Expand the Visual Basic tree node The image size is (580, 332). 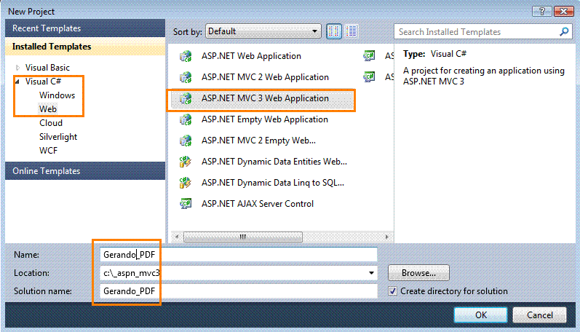(17, 68)
